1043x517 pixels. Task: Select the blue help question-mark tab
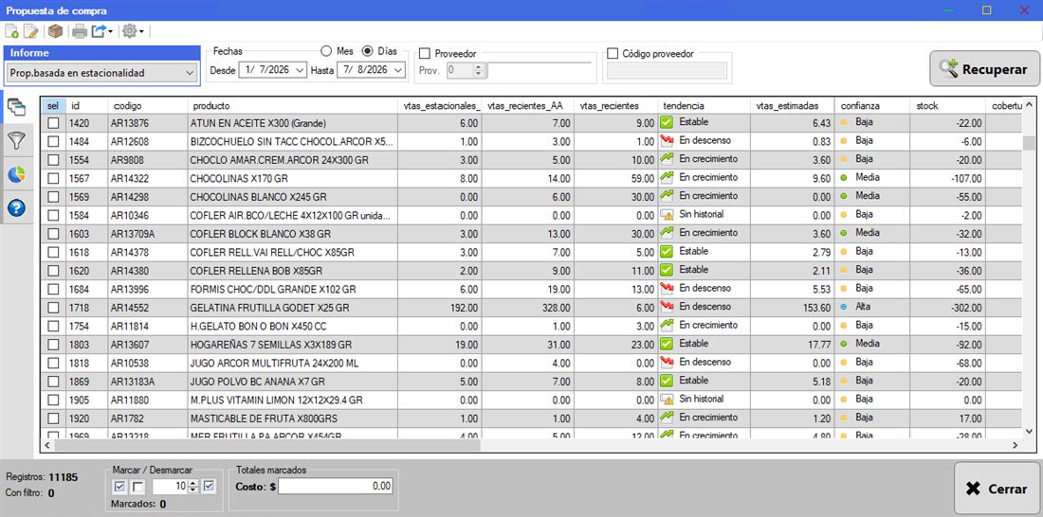pos(17,208)
